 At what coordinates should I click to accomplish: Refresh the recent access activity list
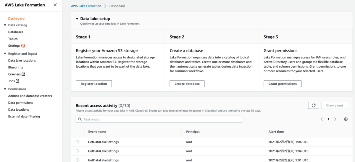click(x=314, y=105)
